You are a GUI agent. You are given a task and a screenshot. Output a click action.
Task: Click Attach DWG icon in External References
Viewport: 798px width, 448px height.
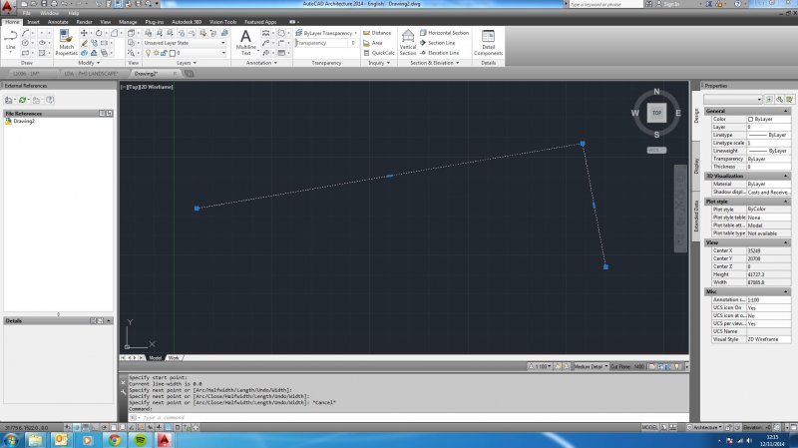tap(9, 100)
